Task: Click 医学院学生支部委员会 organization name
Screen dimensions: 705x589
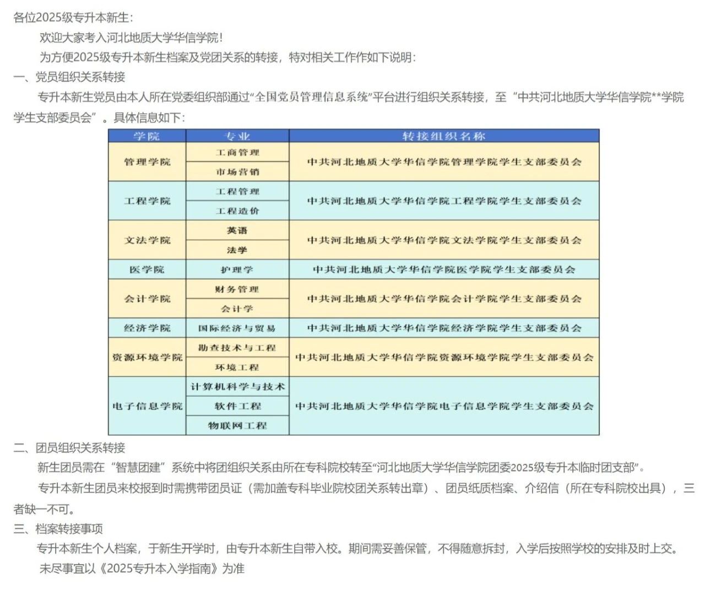Action: coord(444,269)
